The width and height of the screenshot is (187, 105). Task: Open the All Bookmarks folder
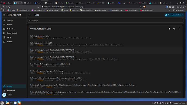pyautogui.click(x=179, y=10)
